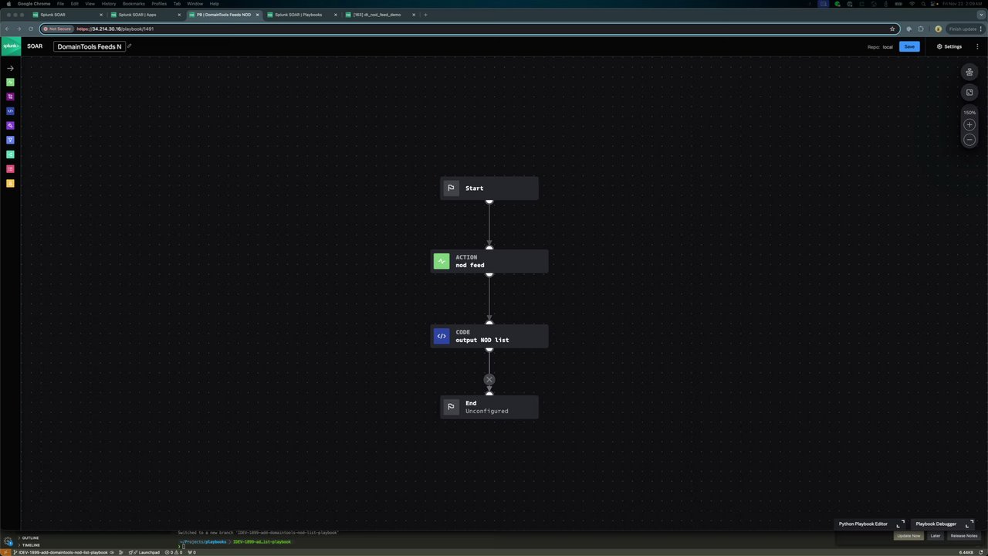Close the active DomainTools Feeds NOD tab

pos(257,15)
